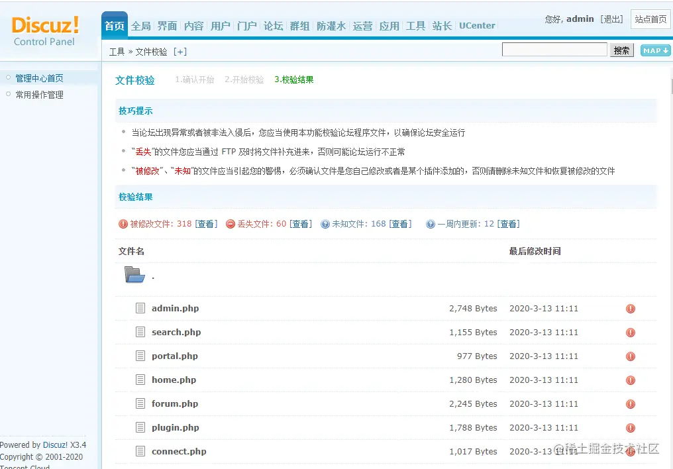View unknown files via 查看 after 168
673x469 pixels.
point(400,224)
